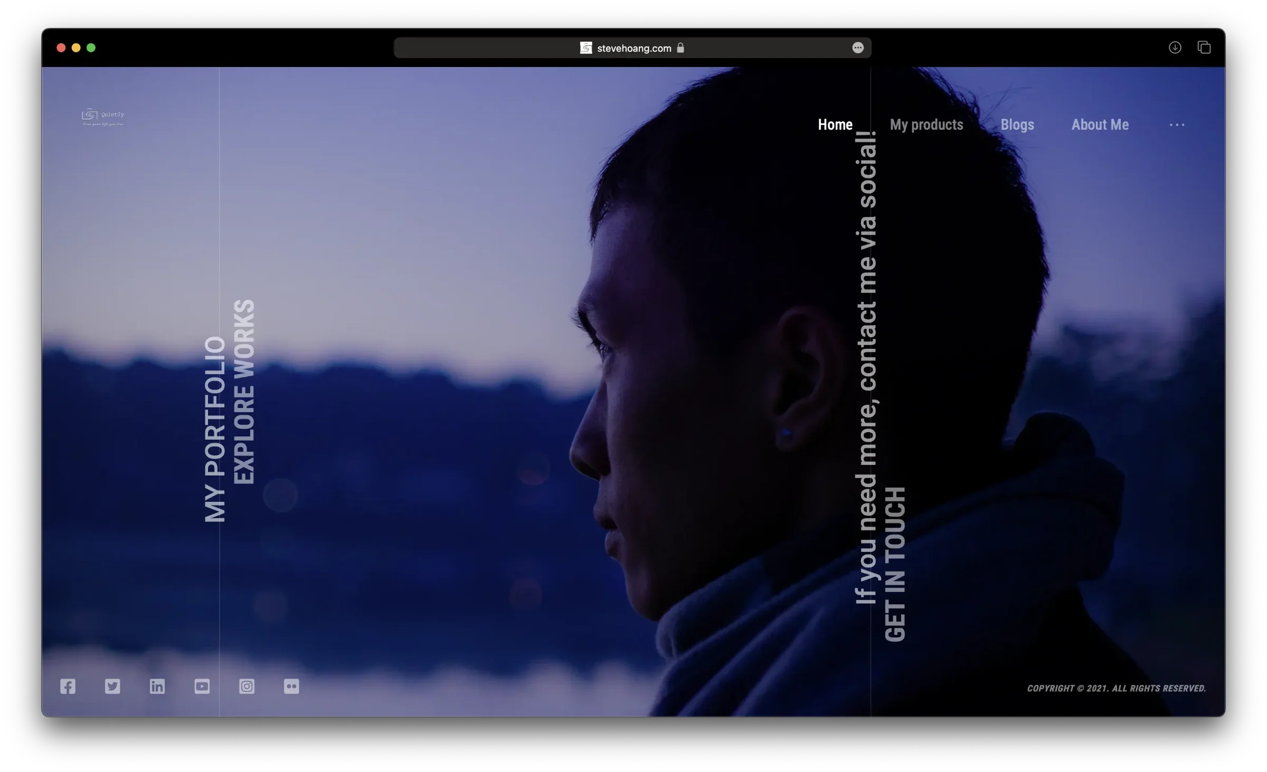The height and width of the screenshot is (772, 1267).
Task: Click the GET IN TOUCH vertical link
Action: pos(895,564)
